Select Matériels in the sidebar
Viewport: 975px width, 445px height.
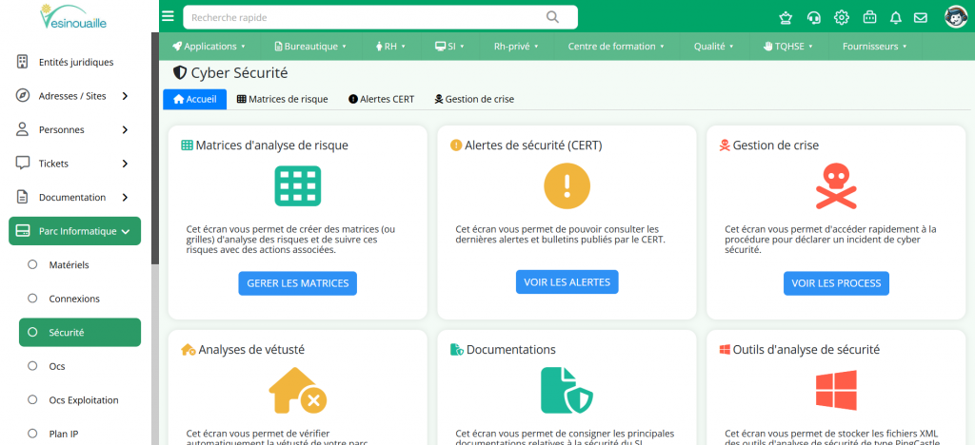coord(70,264)
